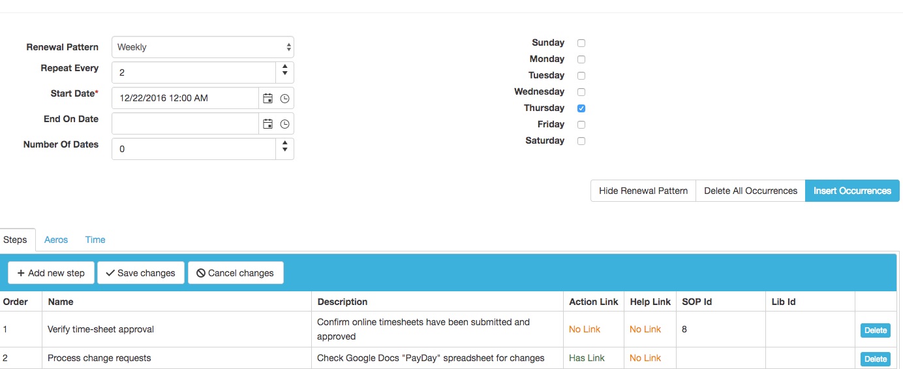Viewport: 903px width, 369px height.
Task: Click SOP Id value 8 cell
Action: (721, 329)
